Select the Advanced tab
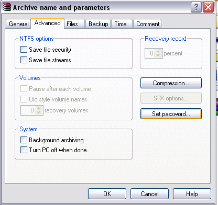The height and width of the screenshot is (205, 218). coord(48,23)
